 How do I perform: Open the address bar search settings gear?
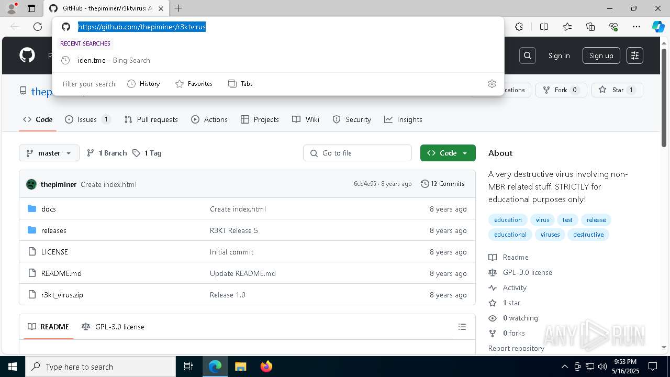[x=492, y=84]
